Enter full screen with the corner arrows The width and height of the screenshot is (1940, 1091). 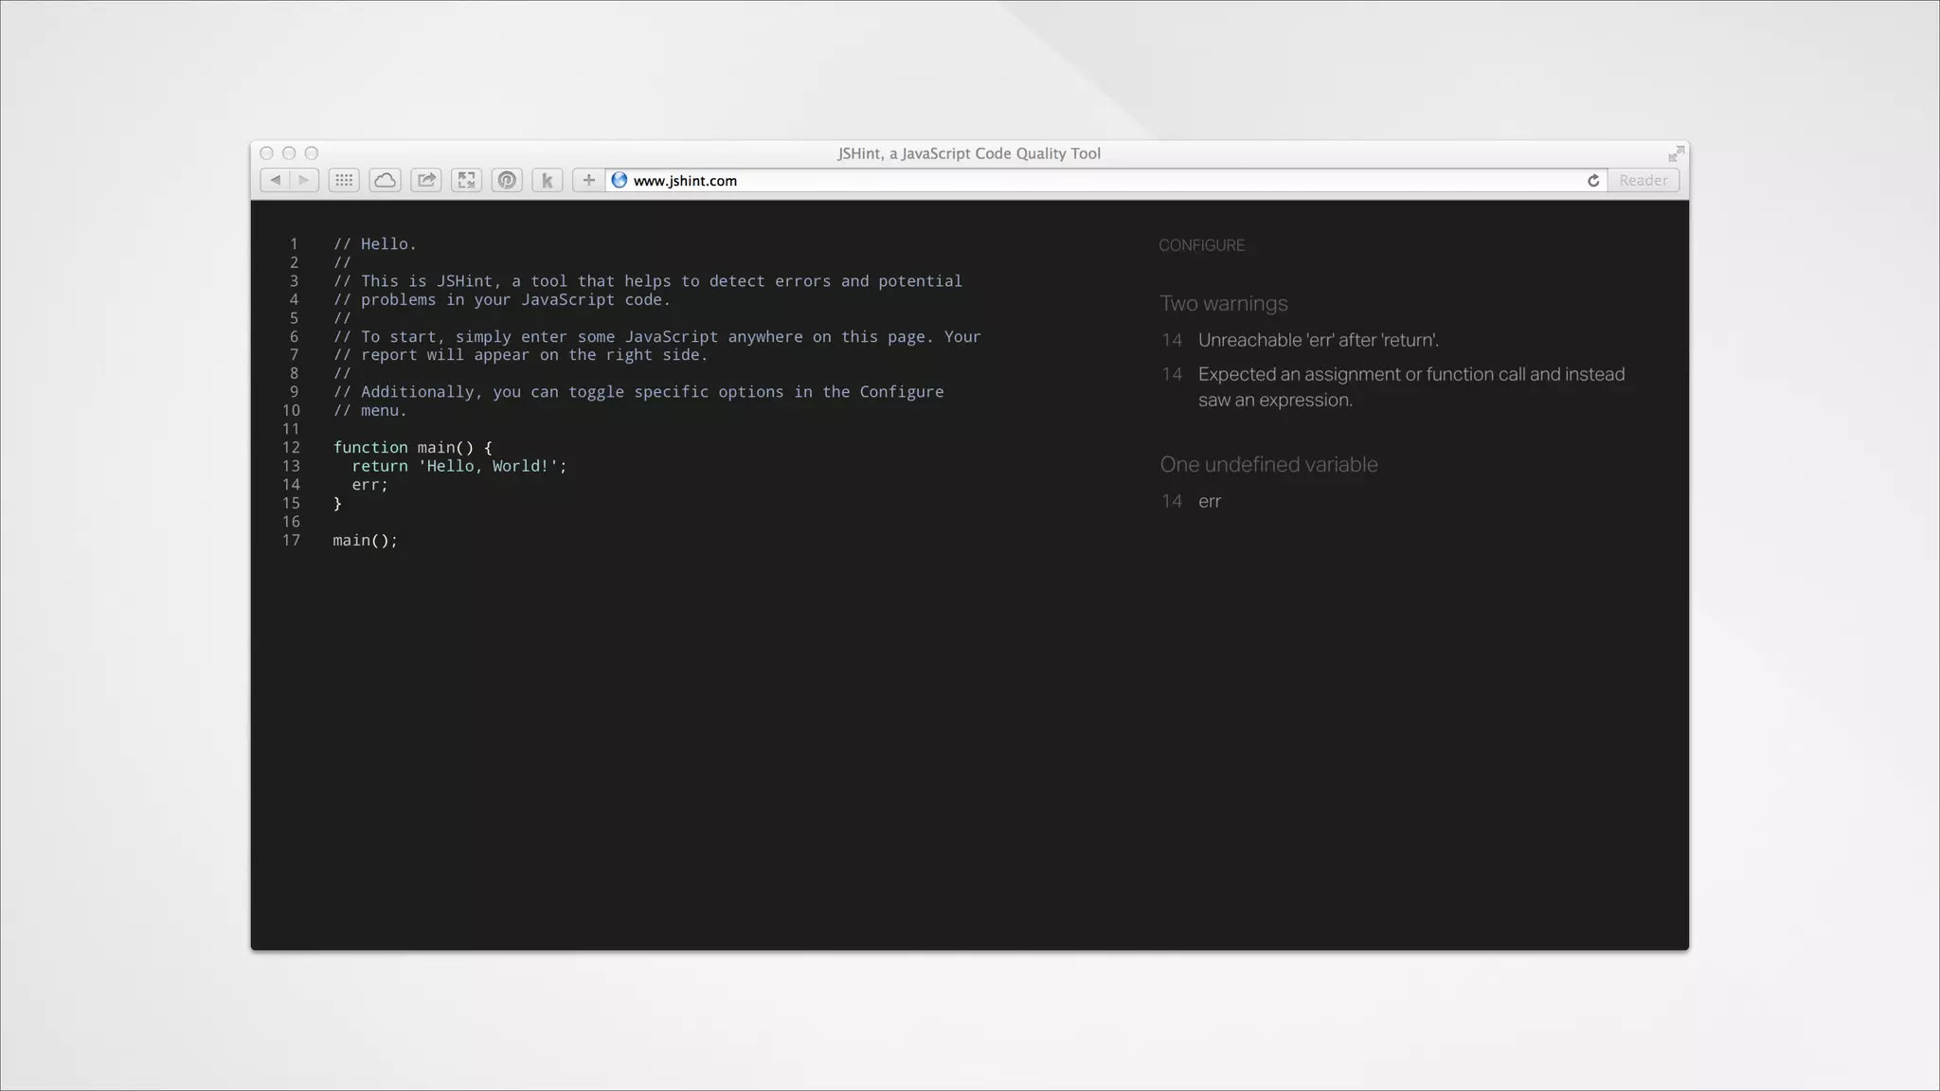1676,153
